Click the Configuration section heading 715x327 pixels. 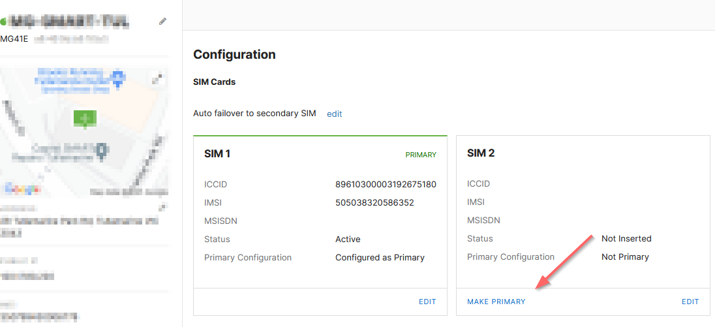click(x=234, y=55)
